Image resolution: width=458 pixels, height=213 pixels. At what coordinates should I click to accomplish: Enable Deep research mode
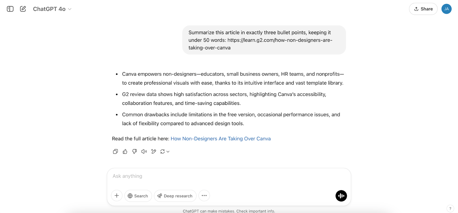click(x=175, y=196)
